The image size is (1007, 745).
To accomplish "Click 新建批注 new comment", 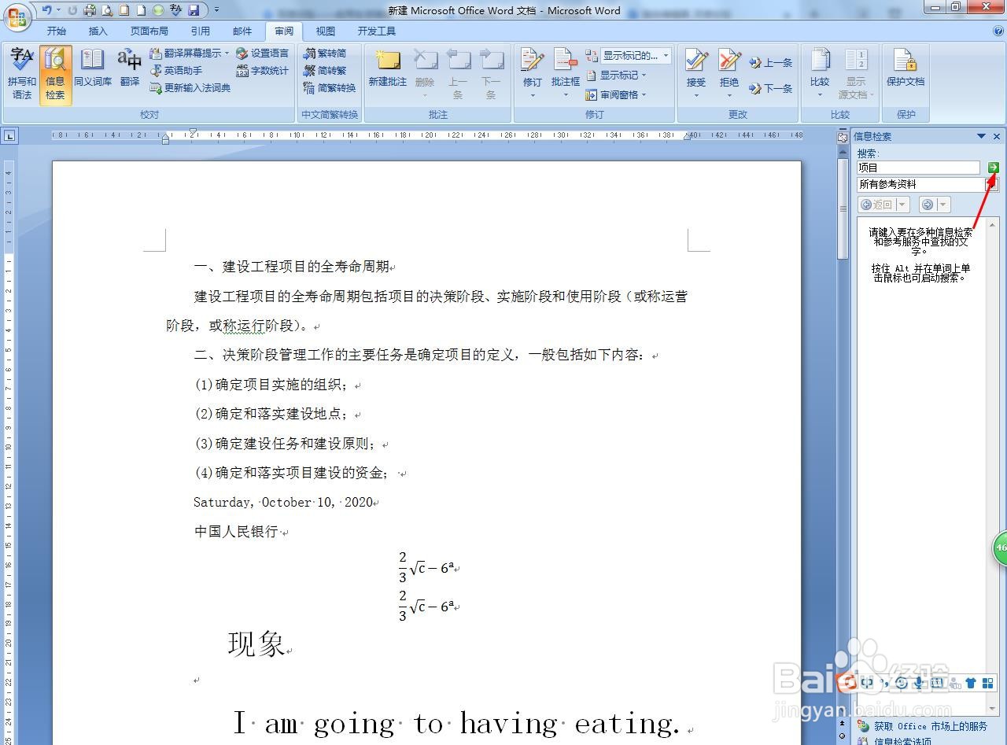I will point(388,68).
